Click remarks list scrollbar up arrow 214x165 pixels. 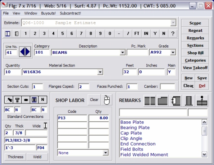click(x=204, y=122)
